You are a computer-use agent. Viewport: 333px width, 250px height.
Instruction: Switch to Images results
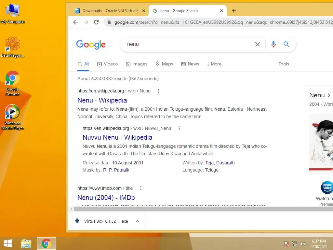coord(137,64)
